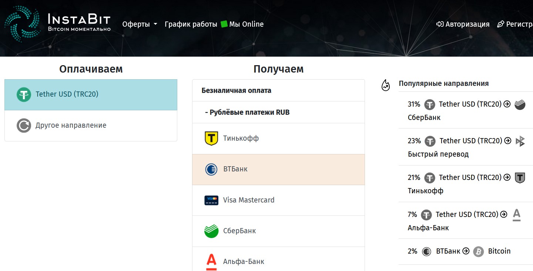This screenshot has width=533, height=271.
Task: Click the red Альфа-Банк letter icon
Action: (x=211, y=261)
